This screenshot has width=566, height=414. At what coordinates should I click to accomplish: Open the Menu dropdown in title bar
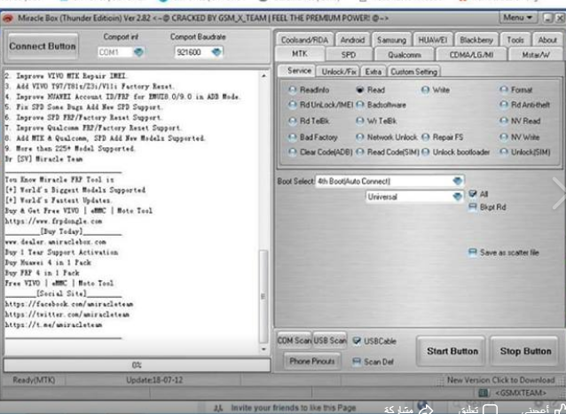click(518, 18)
